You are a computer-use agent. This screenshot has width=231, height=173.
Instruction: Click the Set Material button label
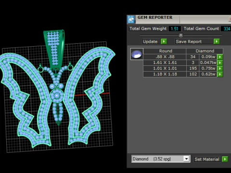pos(207,159)
